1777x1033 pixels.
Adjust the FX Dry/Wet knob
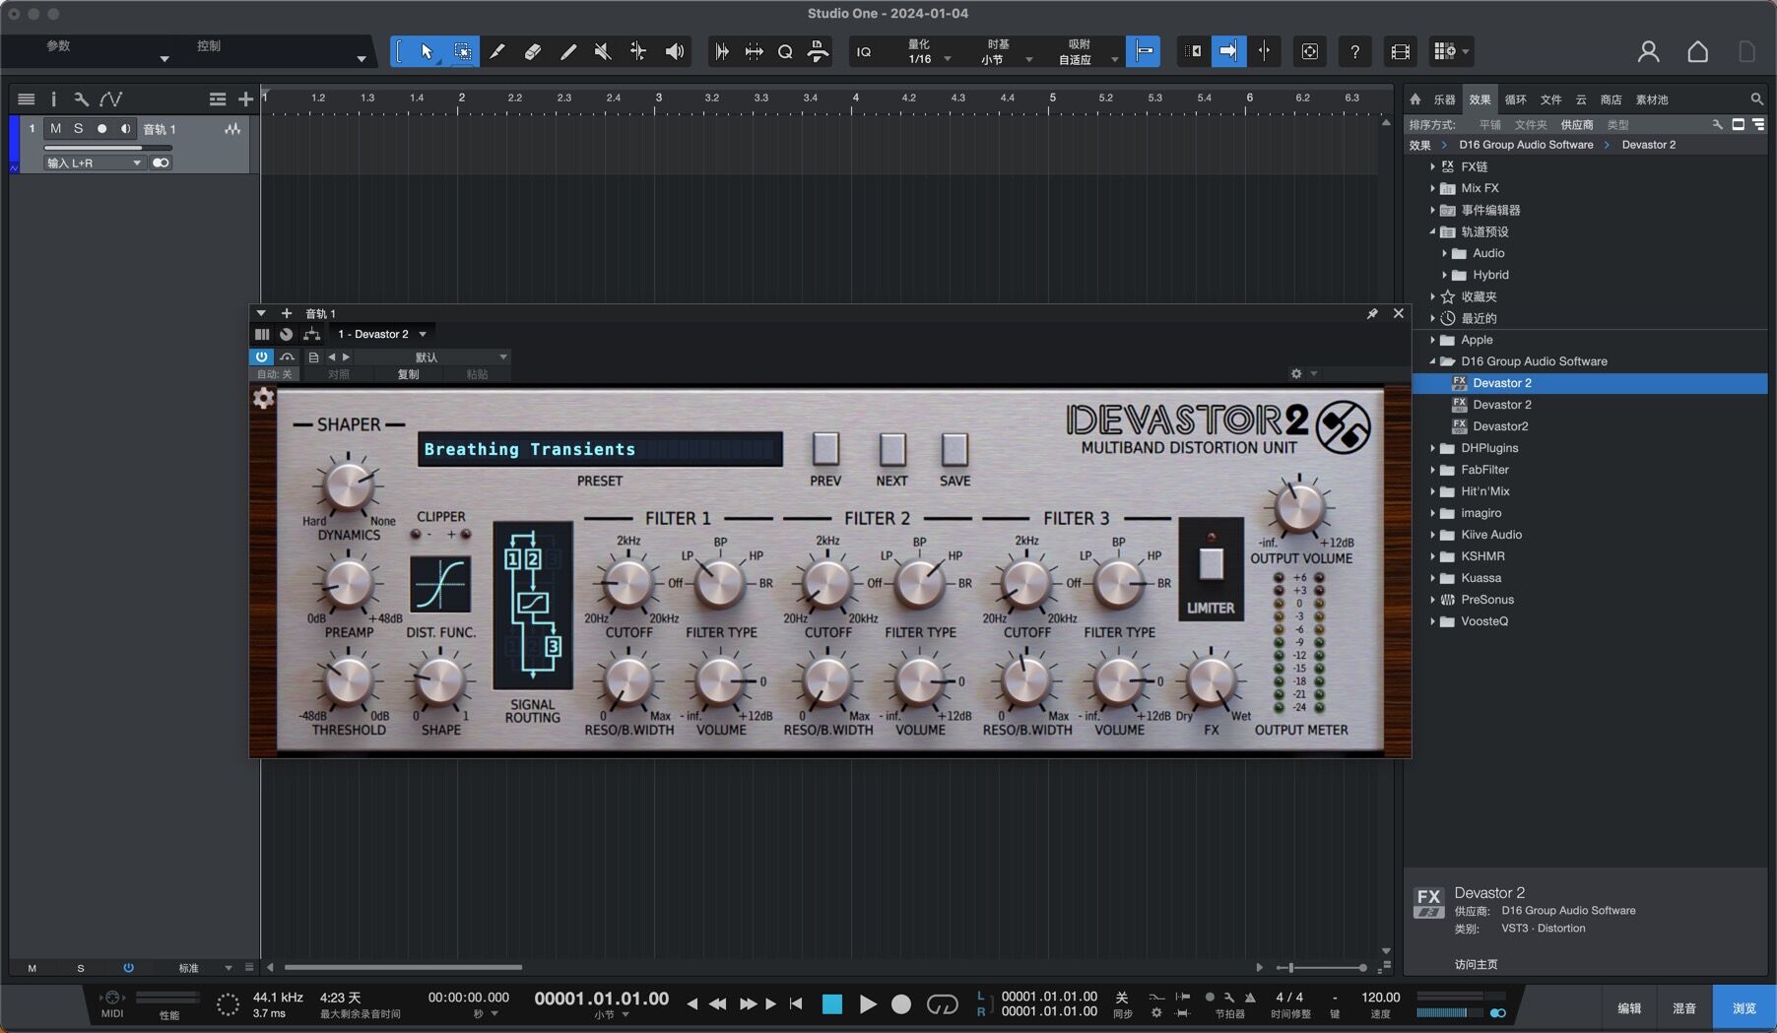pos(1212,681)
